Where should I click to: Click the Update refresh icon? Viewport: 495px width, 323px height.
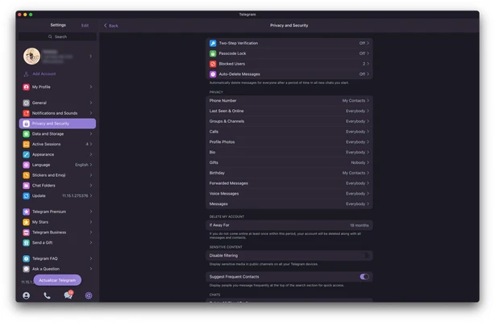tap(27, 196)
